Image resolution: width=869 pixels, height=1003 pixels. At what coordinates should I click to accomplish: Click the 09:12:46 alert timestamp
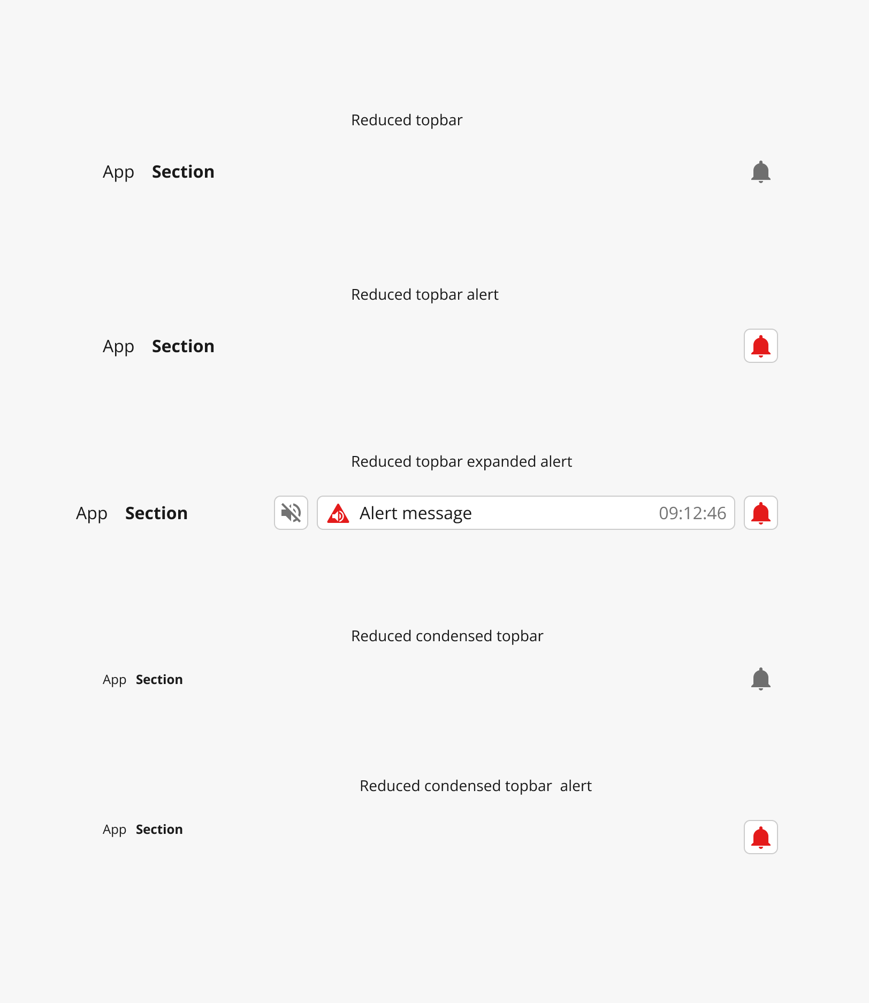[x=692, y=513]
